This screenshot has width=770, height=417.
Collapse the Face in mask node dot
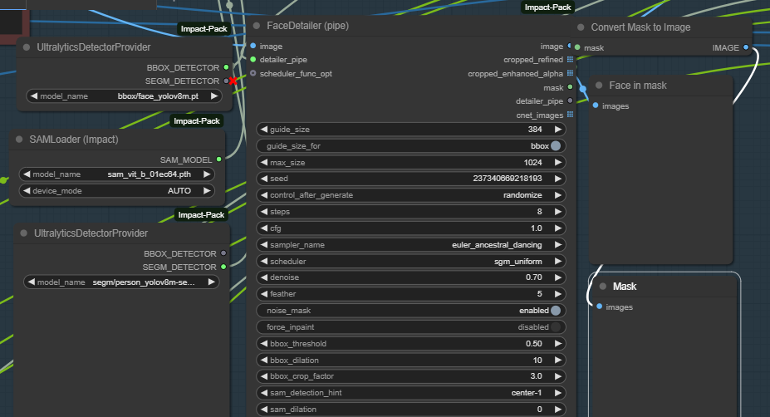click(599, 86)
